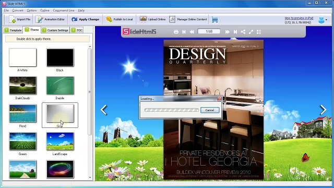Jump to last page in viewer
334x188 pixels.
pyautogui.click(x=235, y=32)
